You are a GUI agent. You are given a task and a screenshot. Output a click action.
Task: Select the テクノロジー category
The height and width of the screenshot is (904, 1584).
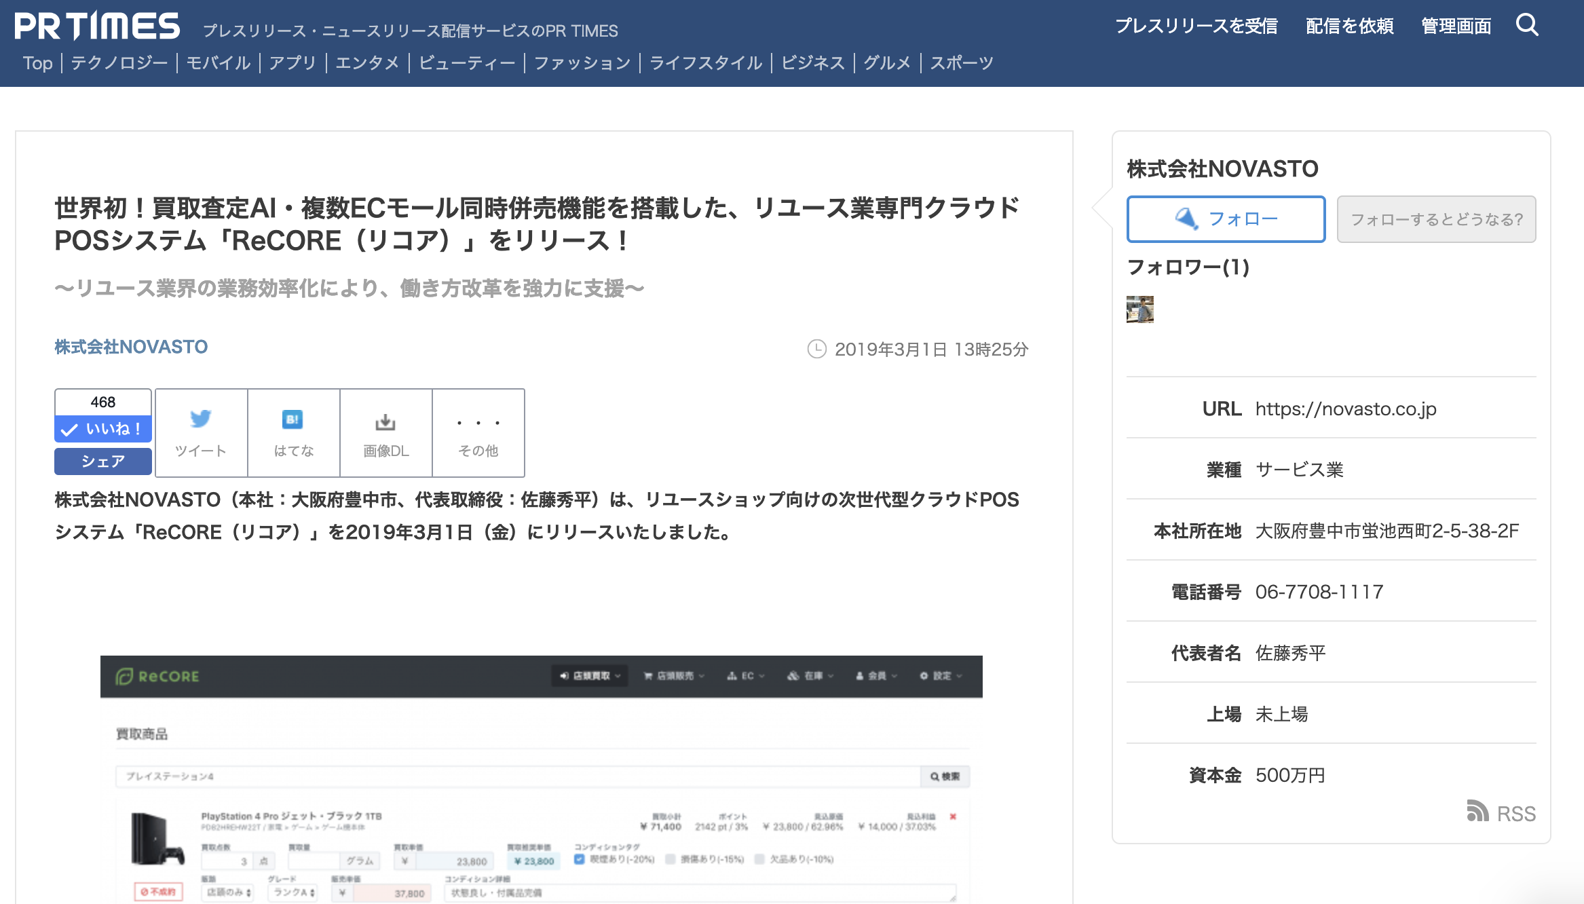pos(119,63)
